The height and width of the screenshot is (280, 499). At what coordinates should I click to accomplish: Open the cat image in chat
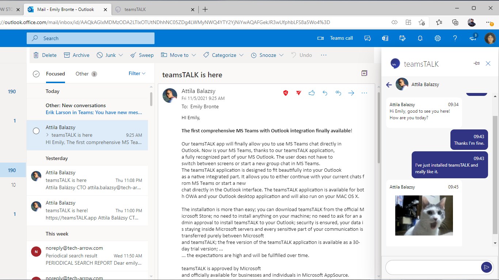click(x=424, y=215)
